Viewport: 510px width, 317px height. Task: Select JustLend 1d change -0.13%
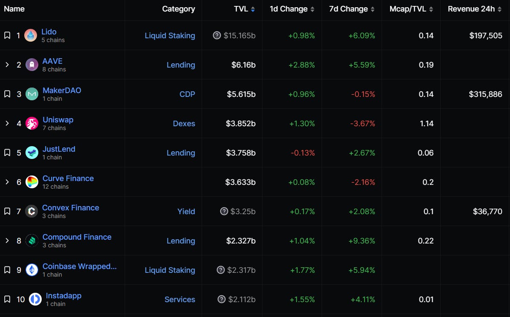tap(303, 153)
